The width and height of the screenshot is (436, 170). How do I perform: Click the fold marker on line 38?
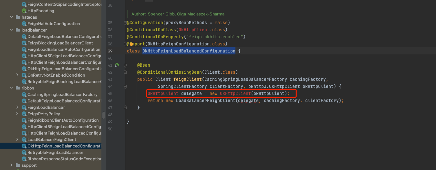coord(125,44)
